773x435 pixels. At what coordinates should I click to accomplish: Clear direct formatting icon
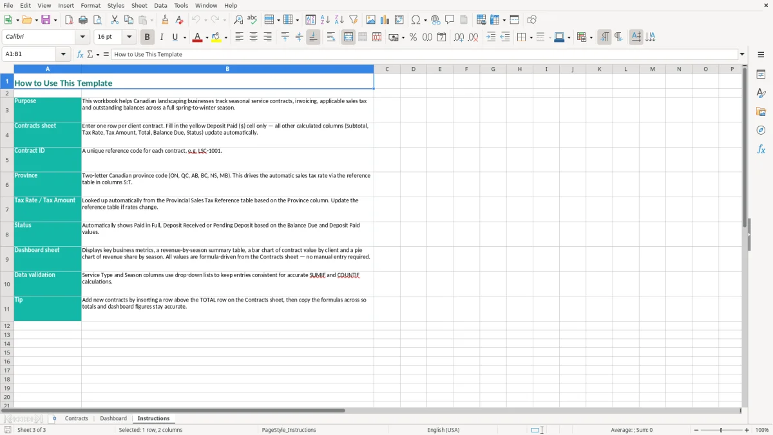click(x=179, y=20)
